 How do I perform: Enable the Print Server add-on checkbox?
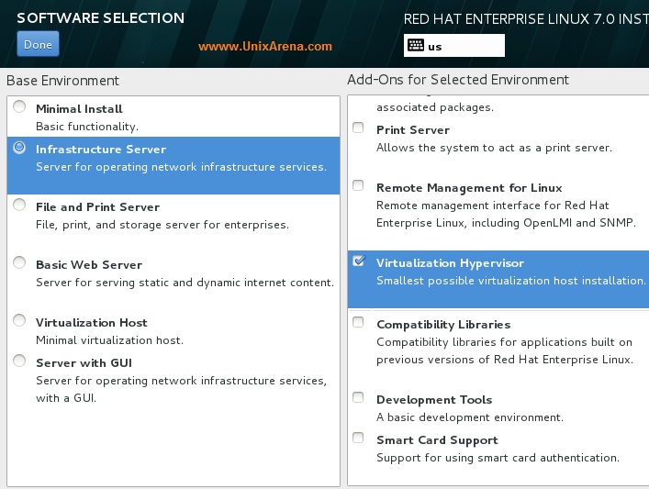358,128
